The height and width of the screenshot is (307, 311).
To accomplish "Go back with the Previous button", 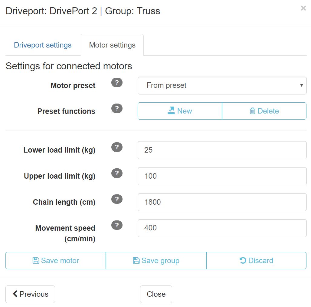I will (30, 294).
